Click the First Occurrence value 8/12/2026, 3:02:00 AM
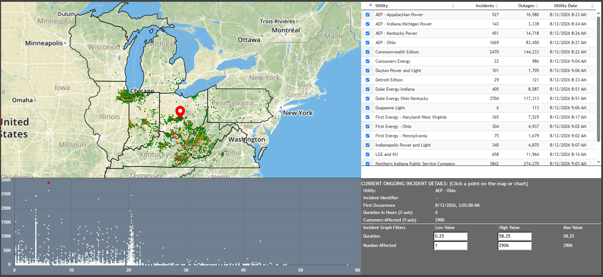The width and height of the screenshot is (603, 277). [458, 205]
